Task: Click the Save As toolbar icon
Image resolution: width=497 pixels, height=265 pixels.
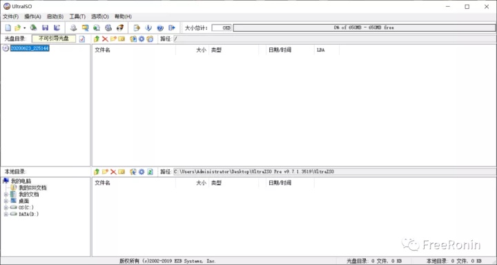Action: pyautogui.click(x=57, y=28)
